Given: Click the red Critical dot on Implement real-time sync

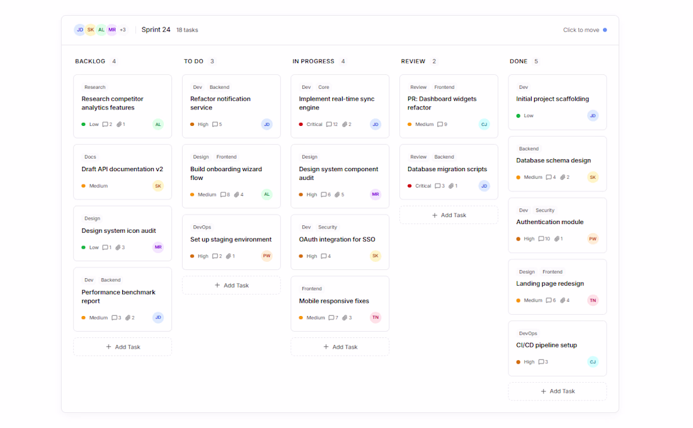Looking at the screenshot, I should 301,124.
